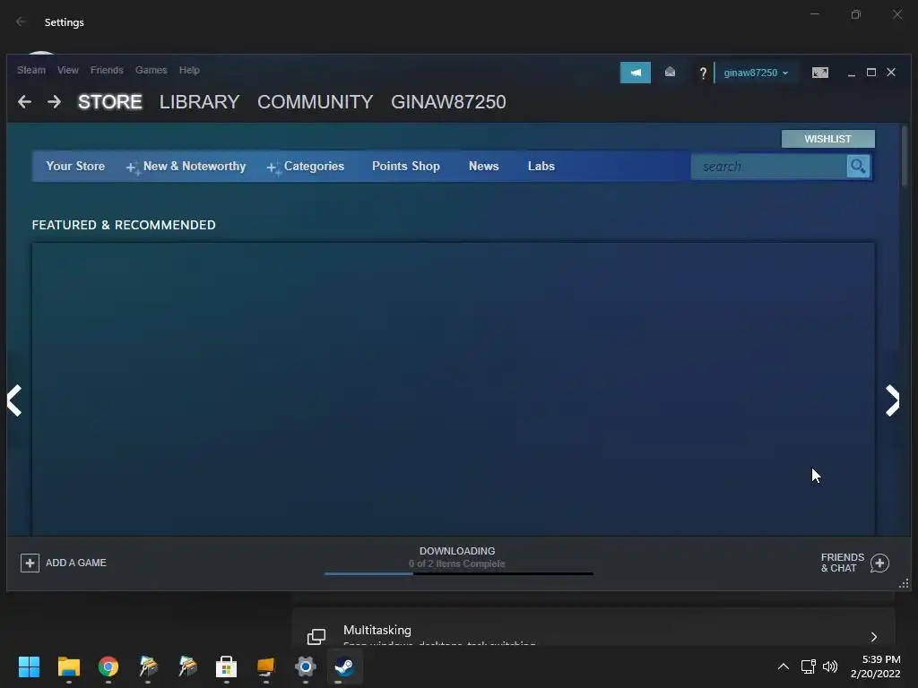Click the FRIENDS & CHAT label
Image resolution: width=918 pixels, height=688 pixels.
[x=843, y=563]
